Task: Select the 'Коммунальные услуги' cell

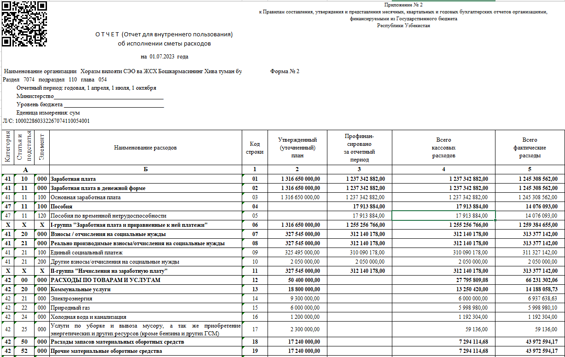Action: [146, 289]
